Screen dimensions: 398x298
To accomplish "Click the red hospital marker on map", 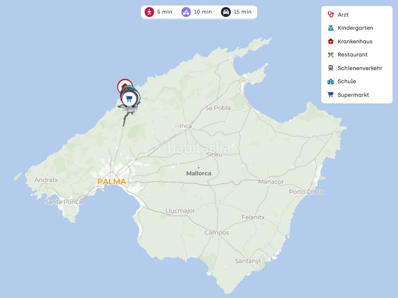I will pyautogui.click(x=124, y=85).
